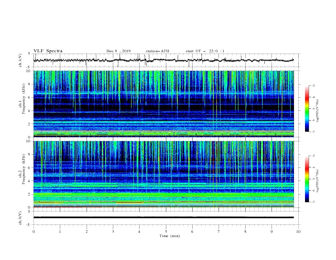Viewport: 336px width, 260px height.
Task: Click the ch.2 spectrogram color bar
Action: tap(307, 179)
